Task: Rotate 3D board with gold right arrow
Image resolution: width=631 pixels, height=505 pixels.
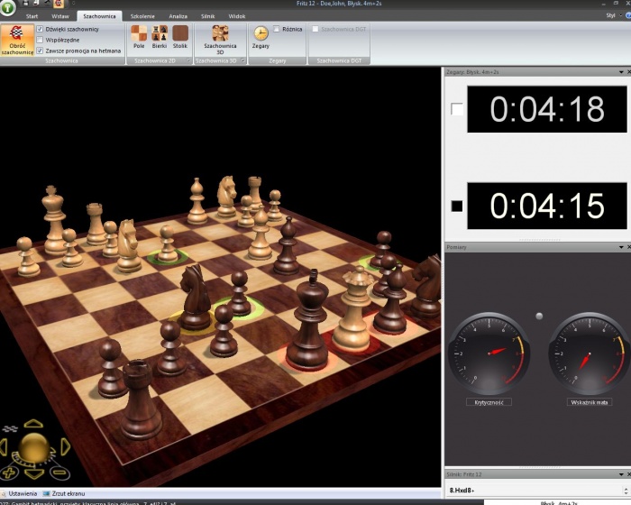Action: 65,447
